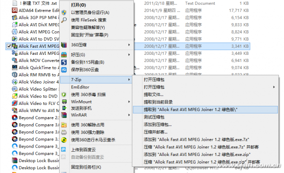Click the 17,717 KB size cell

tap(239, 10)
